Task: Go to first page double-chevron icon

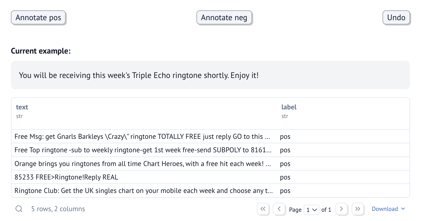Action: pyautogui.click(x=263, y=209)
